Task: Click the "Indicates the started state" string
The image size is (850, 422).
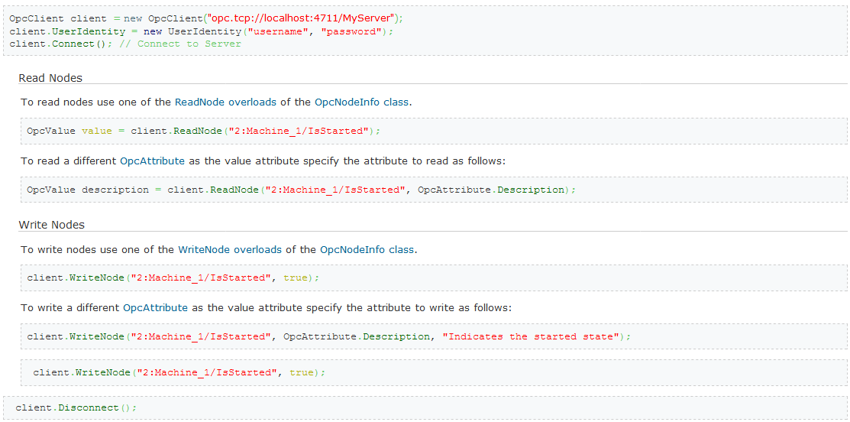Action: coord(532,336)
